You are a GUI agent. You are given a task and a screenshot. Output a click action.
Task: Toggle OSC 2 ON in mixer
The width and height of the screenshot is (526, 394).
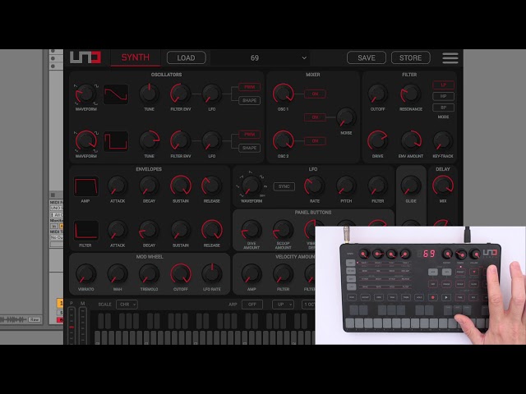[x=315, y=141]
